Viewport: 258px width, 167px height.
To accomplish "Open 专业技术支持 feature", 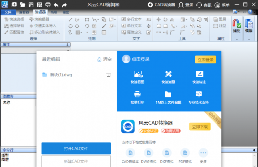I will 198,97.
